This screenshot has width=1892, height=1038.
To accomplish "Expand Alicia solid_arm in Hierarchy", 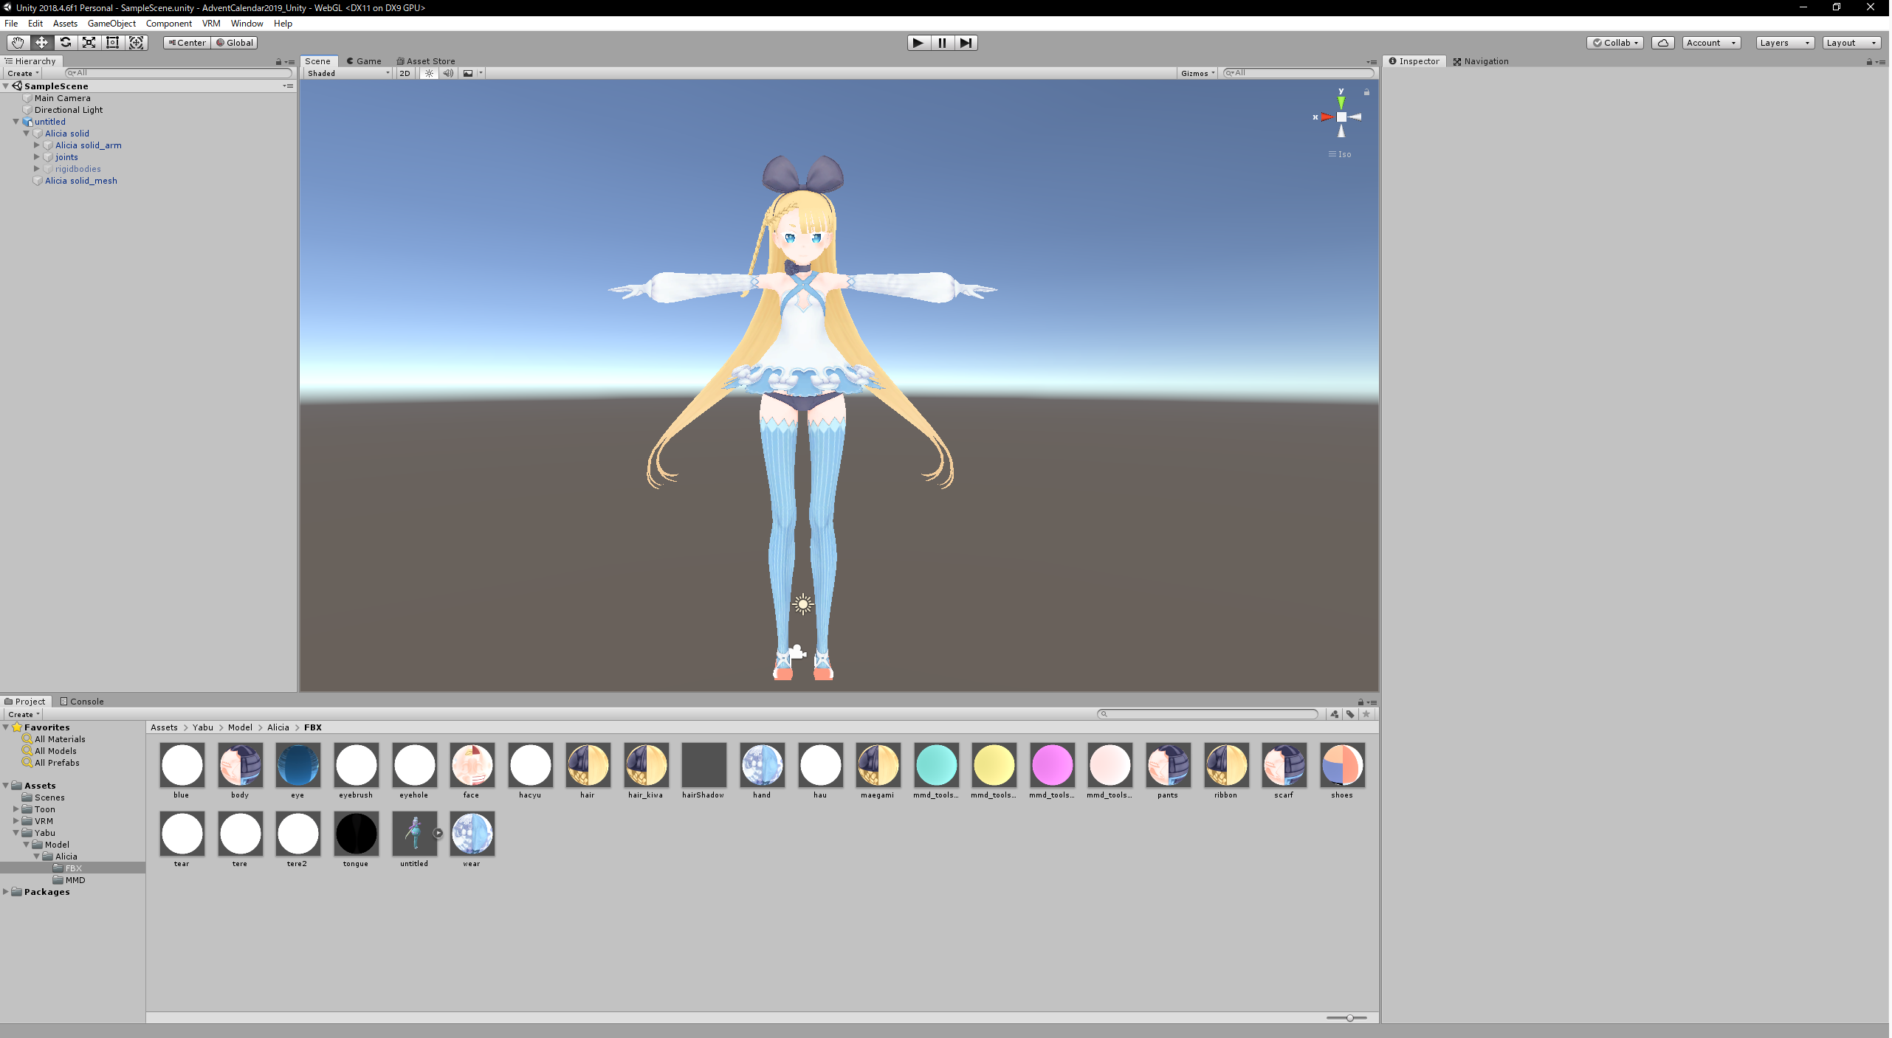I will coord(36,145).
